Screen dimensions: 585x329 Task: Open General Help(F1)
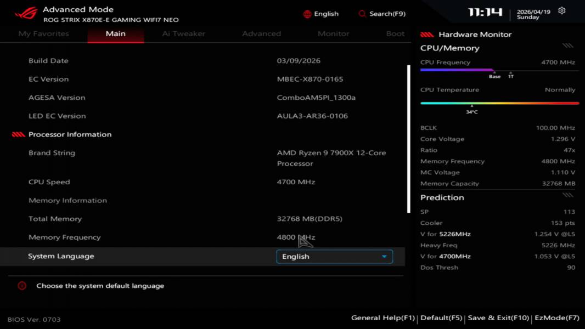(383, 318)
